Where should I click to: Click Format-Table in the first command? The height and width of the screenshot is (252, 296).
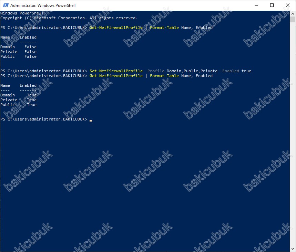tap(164, 28)
